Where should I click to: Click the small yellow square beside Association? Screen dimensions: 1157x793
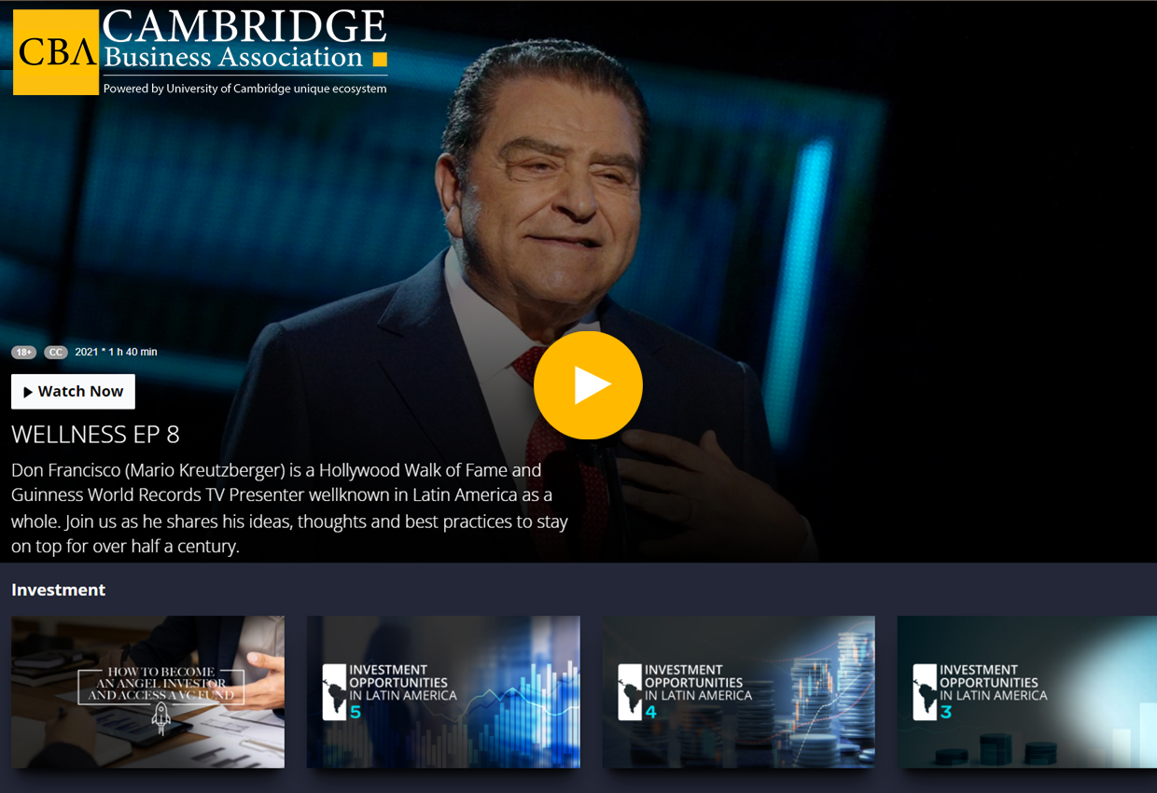380,60
